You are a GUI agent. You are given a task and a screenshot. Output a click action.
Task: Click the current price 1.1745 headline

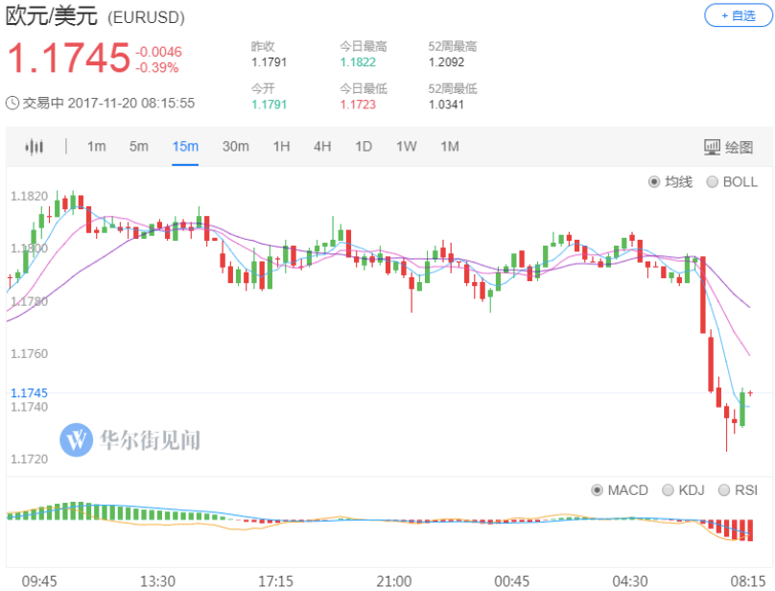coord(69,58)
